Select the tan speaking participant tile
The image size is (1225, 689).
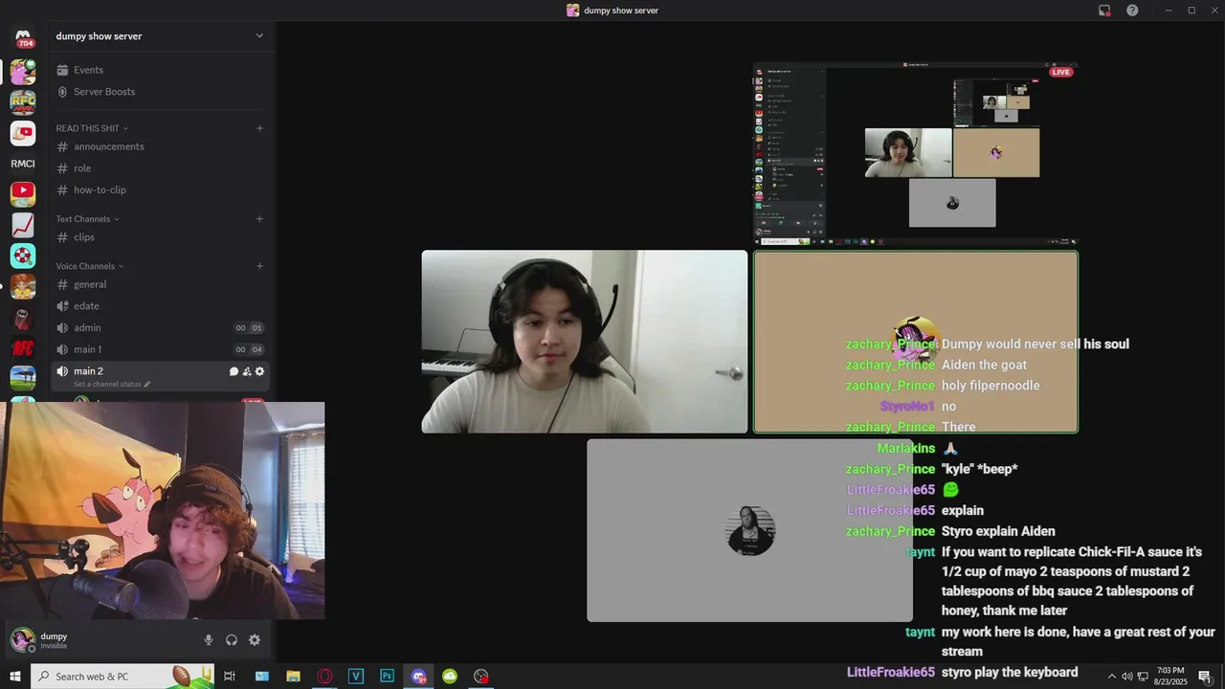916,342
